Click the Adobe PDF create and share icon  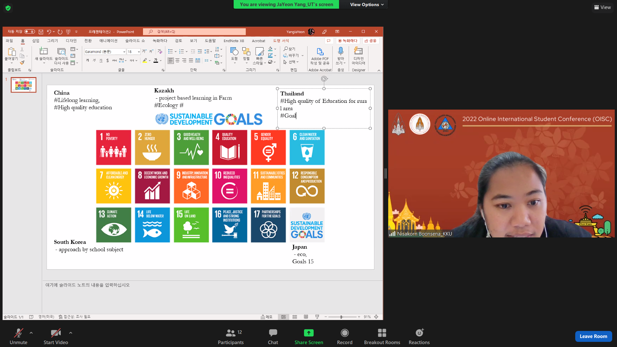click(x=320, y=51)
